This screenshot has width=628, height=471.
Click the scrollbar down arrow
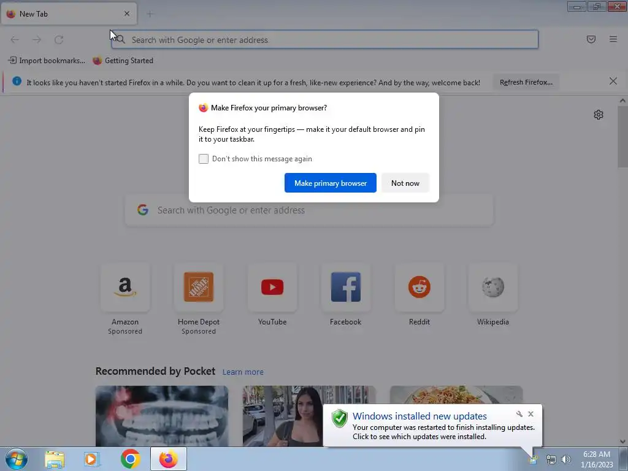622,442
